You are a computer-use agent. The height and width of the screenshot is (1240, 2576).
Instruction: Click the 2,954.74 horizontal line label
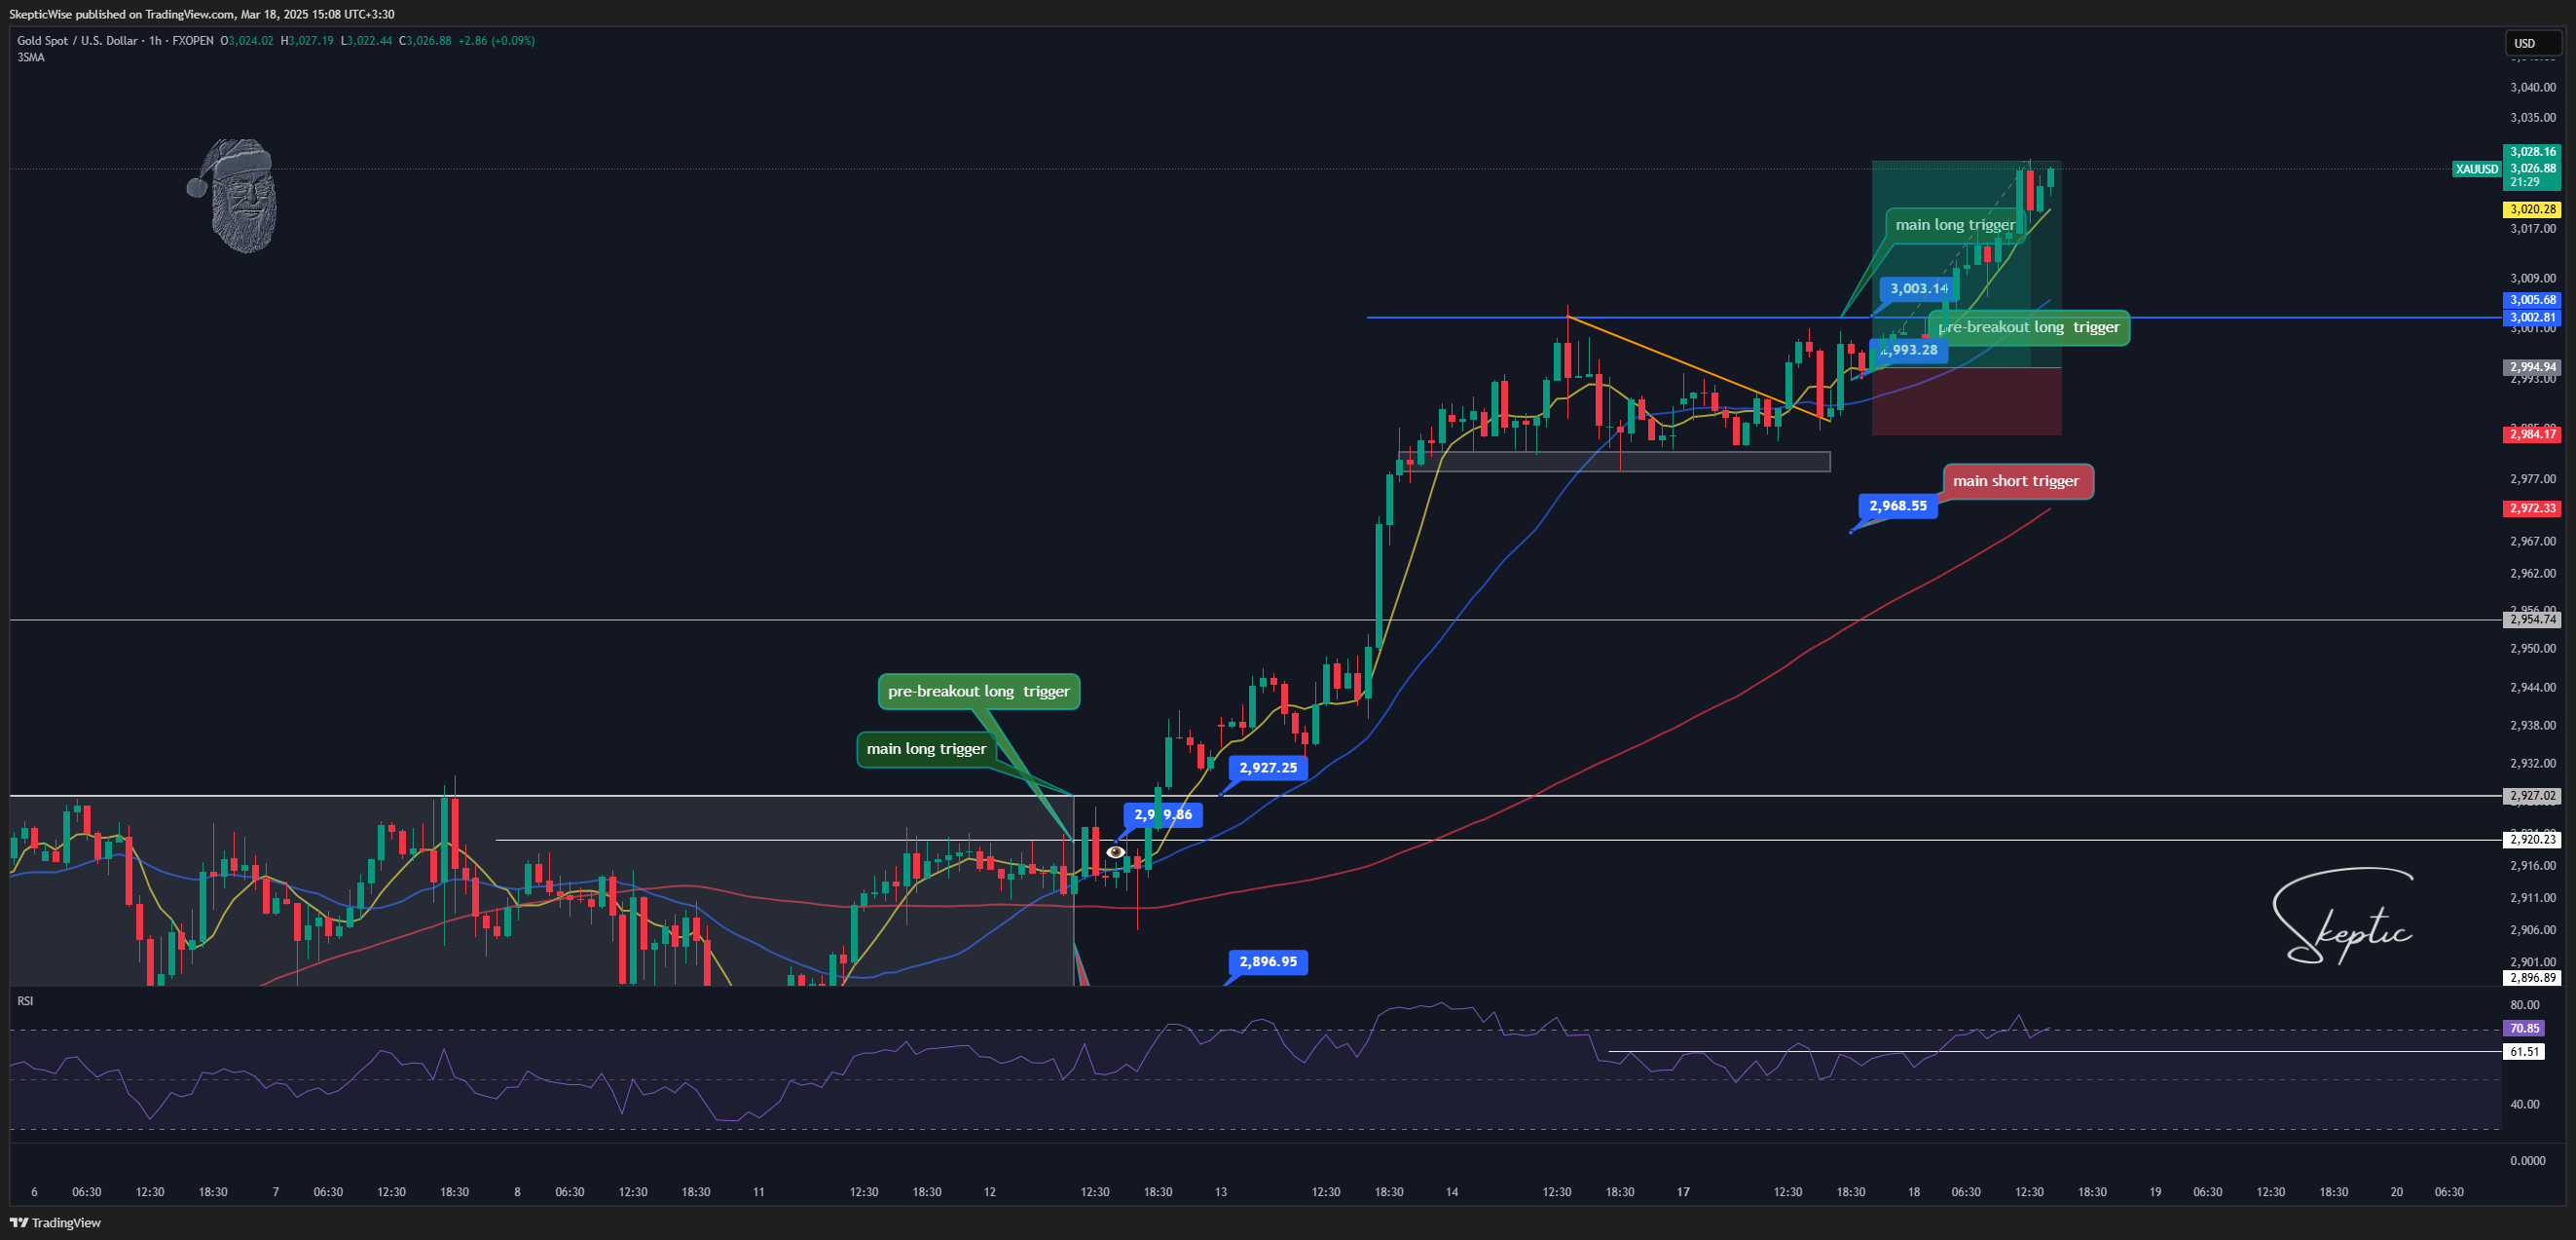click(x=2531, y=620)
